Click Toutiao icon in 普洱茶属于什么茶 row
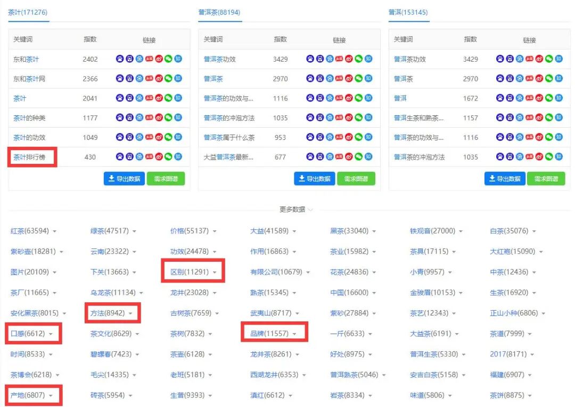575x407 pixels. (339, 137)
